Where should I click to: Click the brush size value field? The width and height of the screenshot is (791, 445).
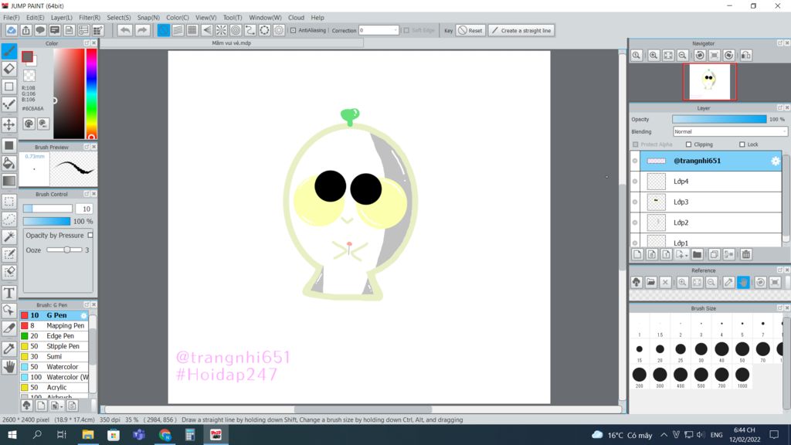click(x=84, y=209)
